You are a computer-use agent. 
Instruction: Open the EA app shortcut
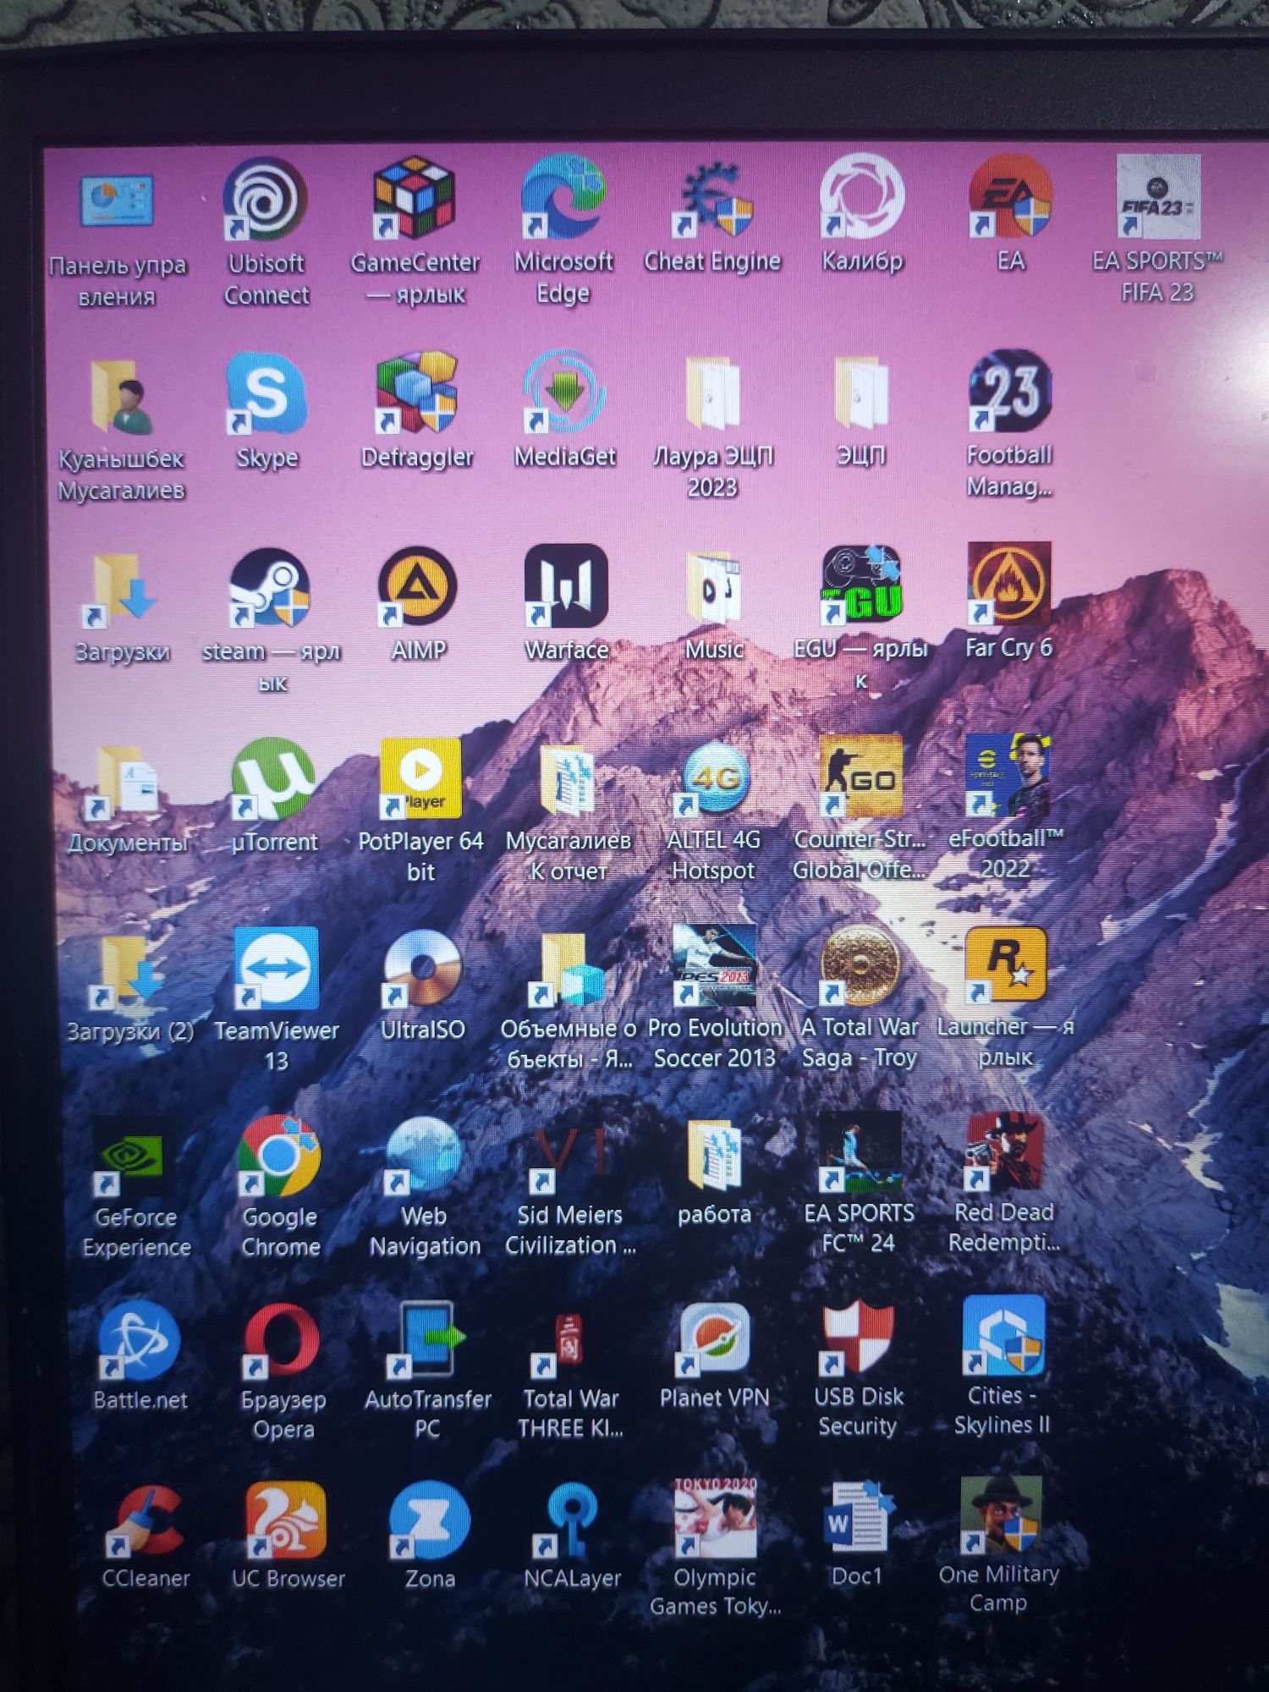(x=1010, y=195)
